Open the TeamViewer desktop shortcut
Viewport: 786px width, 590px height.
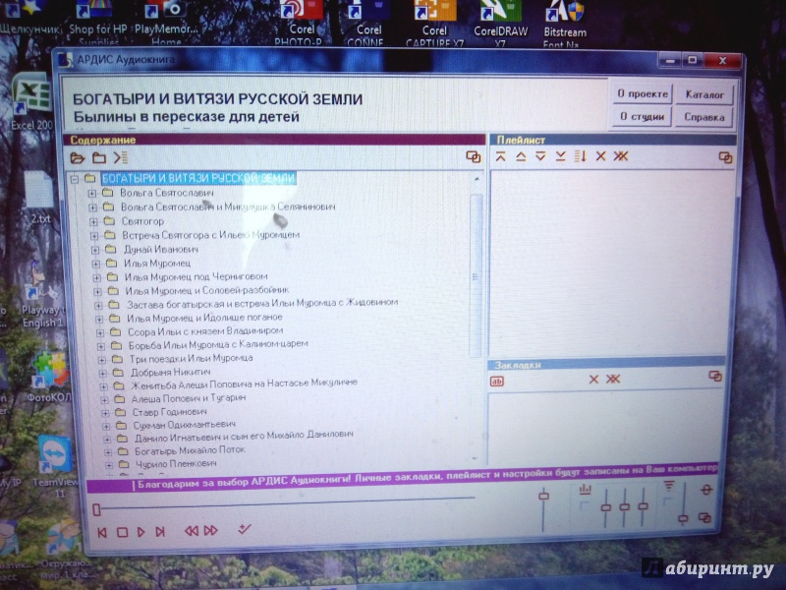[55, 468]
